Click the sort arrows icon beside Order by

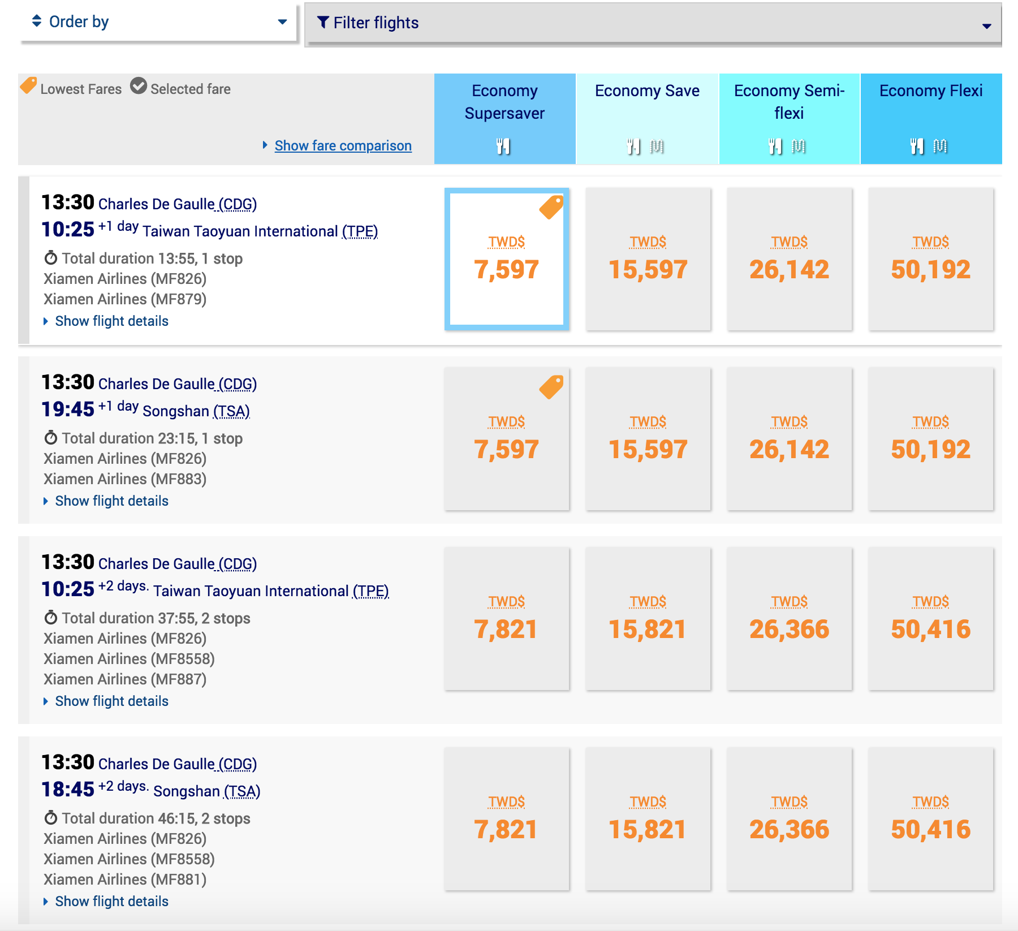(37, 21)
